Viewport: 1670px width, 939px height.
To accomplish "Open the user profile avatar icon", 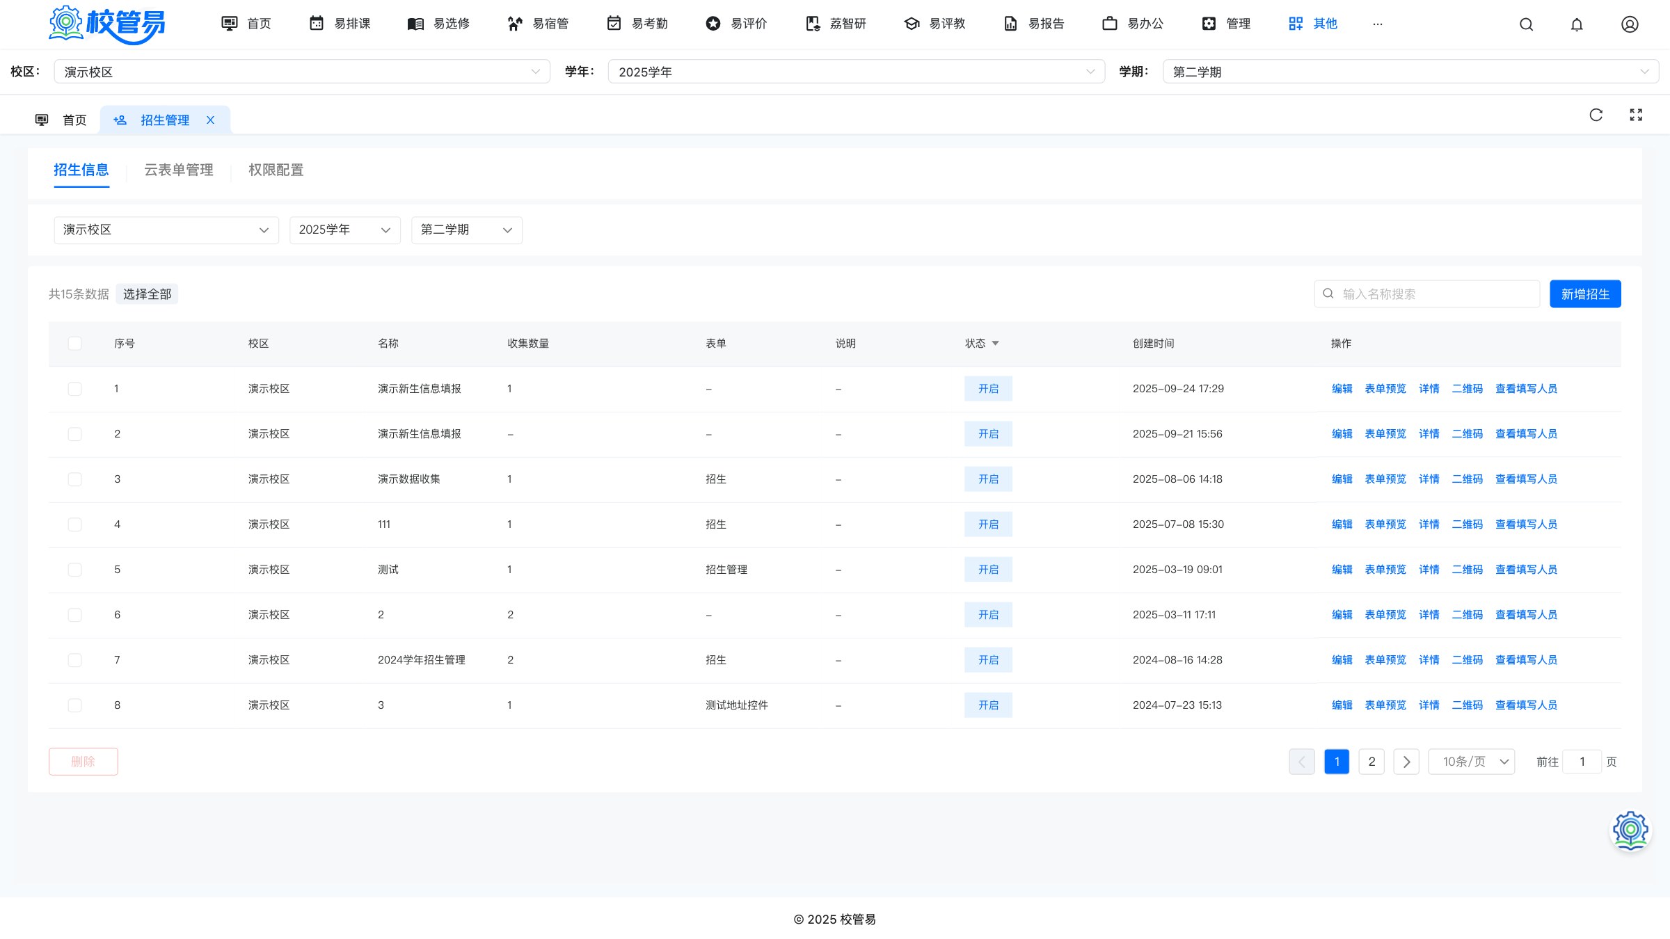I will point(1630,24).
